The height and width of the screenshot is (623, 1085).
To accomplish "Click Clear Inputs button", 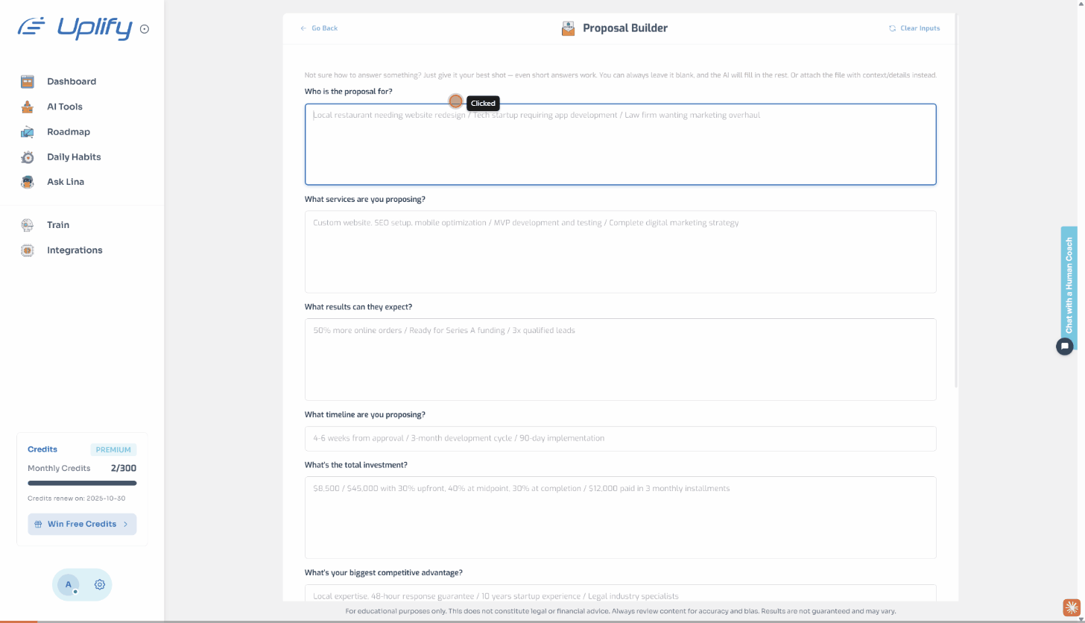I will pyautogui.click(x=914, y=28).
